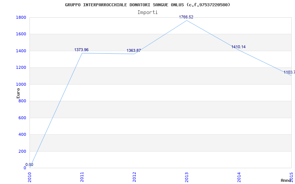295x184 pixels.
Task: Click the 2011 x-axis label
Action: [82, 177]
